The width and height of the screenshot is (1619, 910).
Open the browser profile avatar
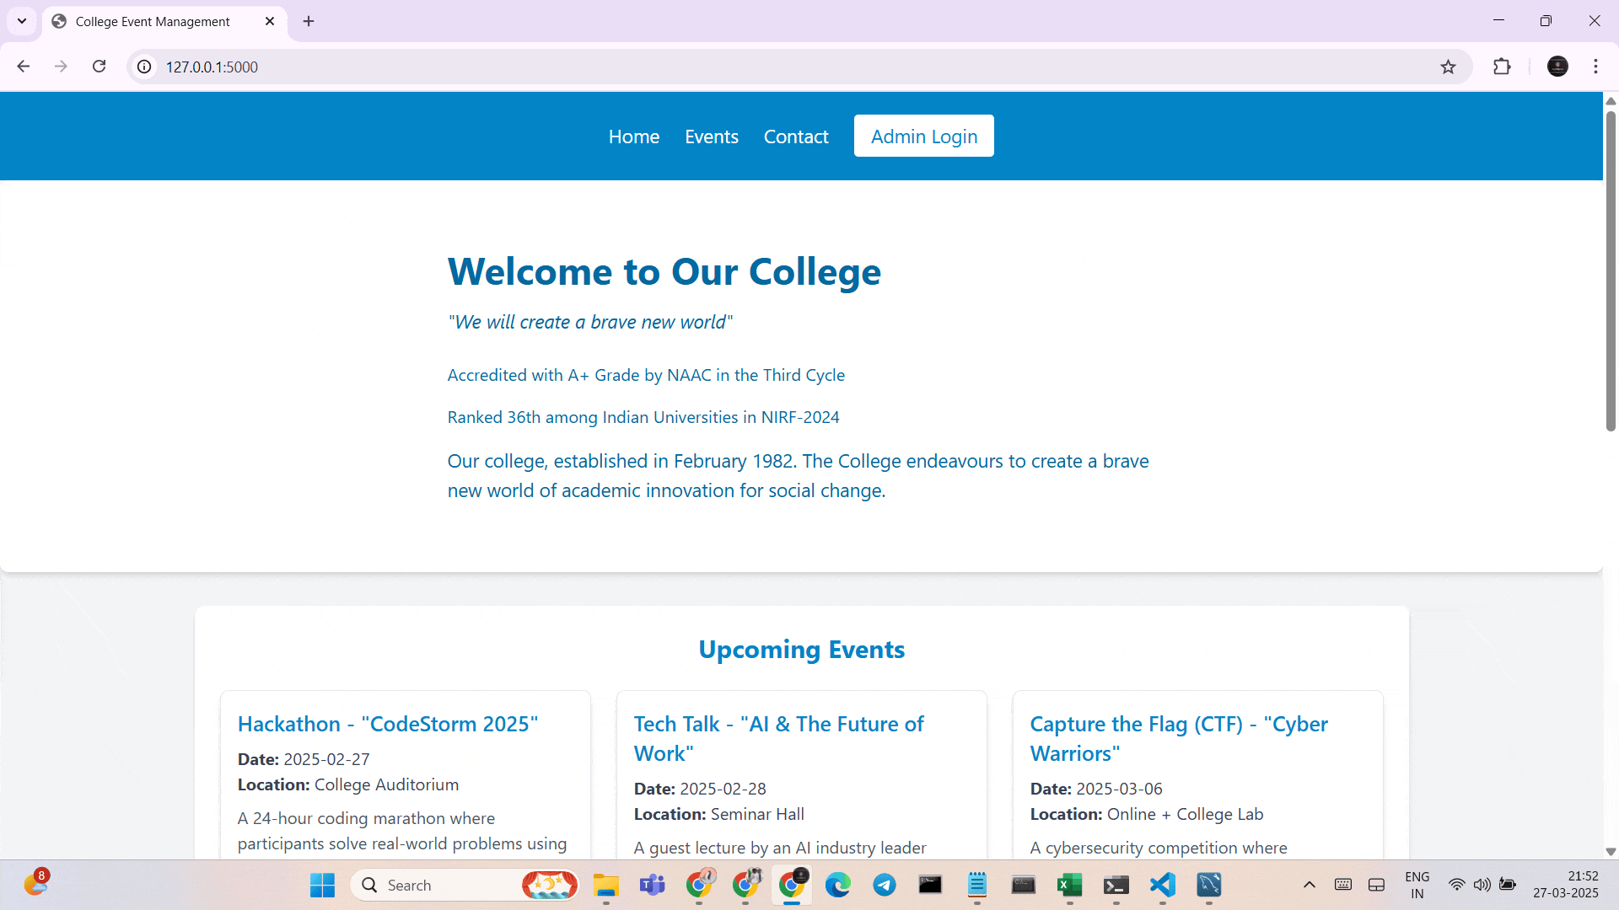click(1557, 67)
